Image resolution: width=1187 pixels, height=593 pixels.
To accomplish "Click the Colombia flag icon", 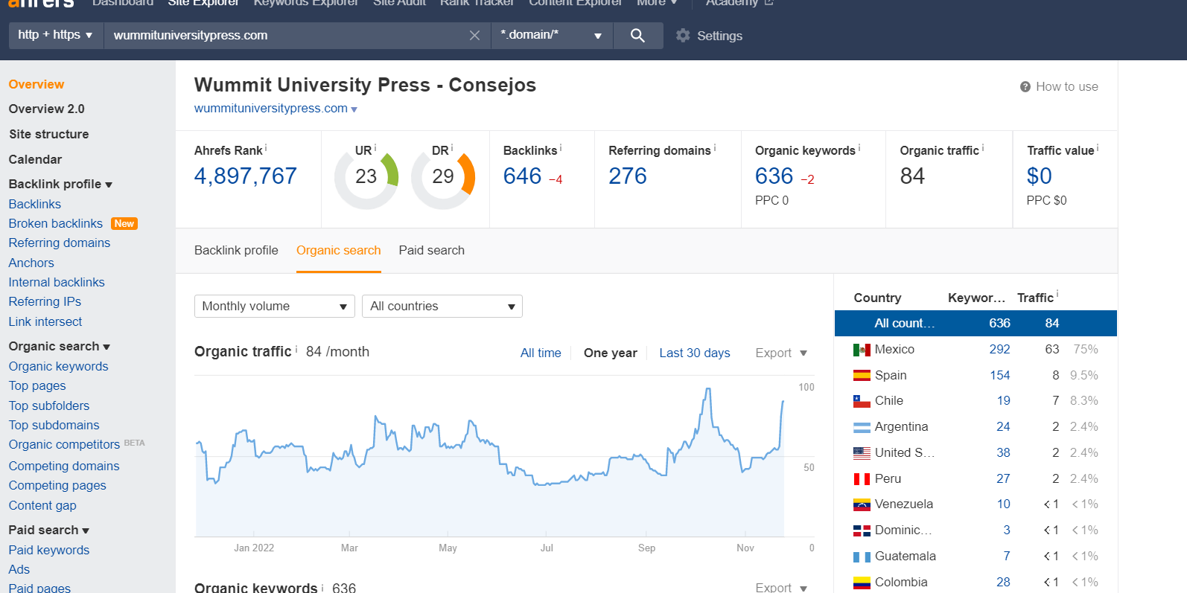I will (862, 583).
